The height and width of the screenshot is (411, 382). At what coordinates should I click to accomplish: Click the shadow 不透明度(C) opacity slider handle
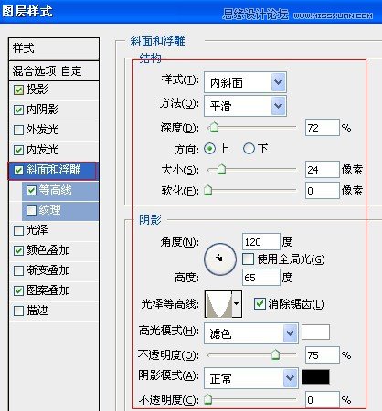pyautogui.click(x=207, y=399)
